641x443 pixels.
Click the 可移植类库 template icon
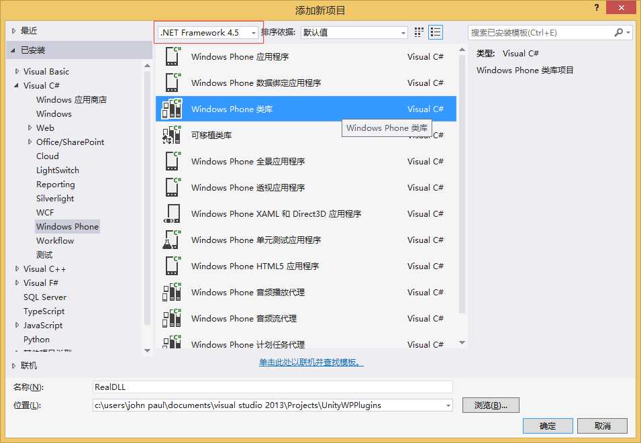172,135
